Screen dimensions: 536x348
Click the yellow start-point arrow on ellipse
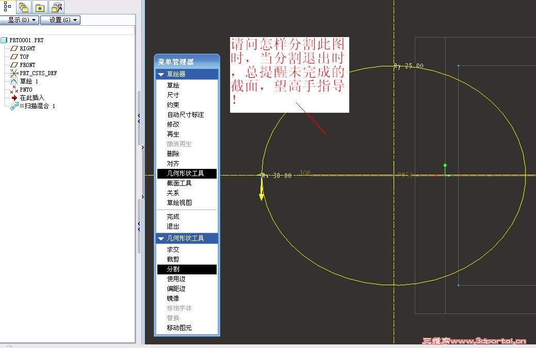tap(262, 188)
